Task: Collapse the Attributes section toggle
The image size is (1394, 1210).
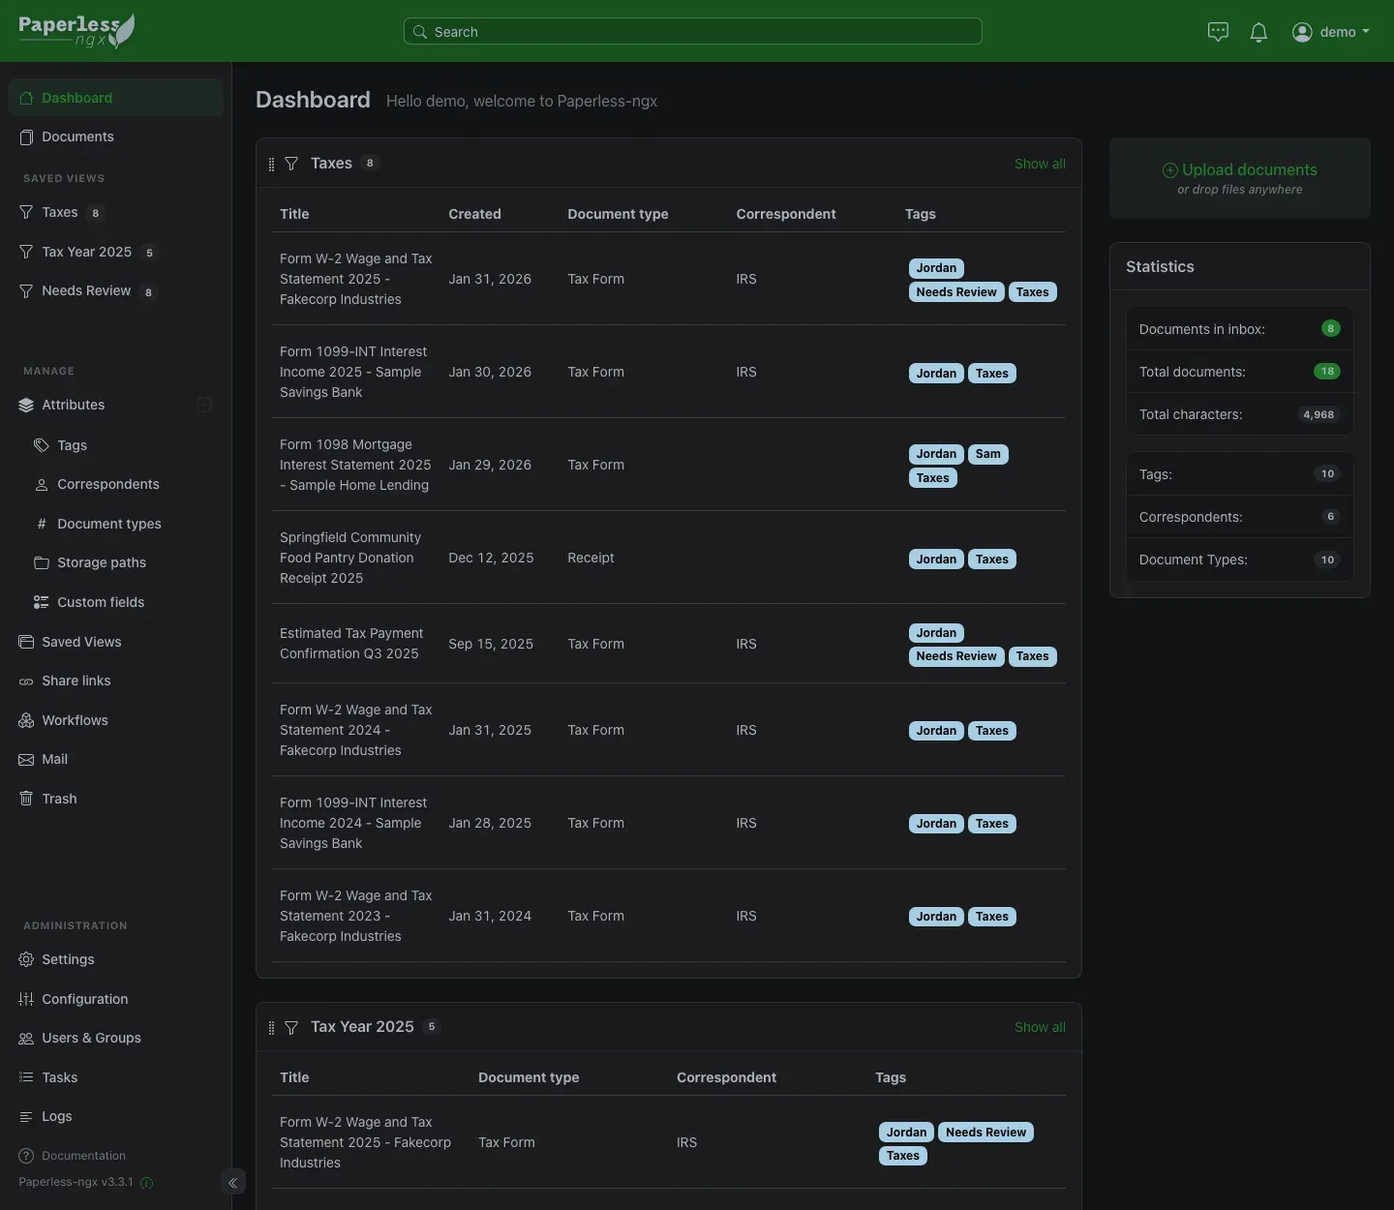Action: 204,405
